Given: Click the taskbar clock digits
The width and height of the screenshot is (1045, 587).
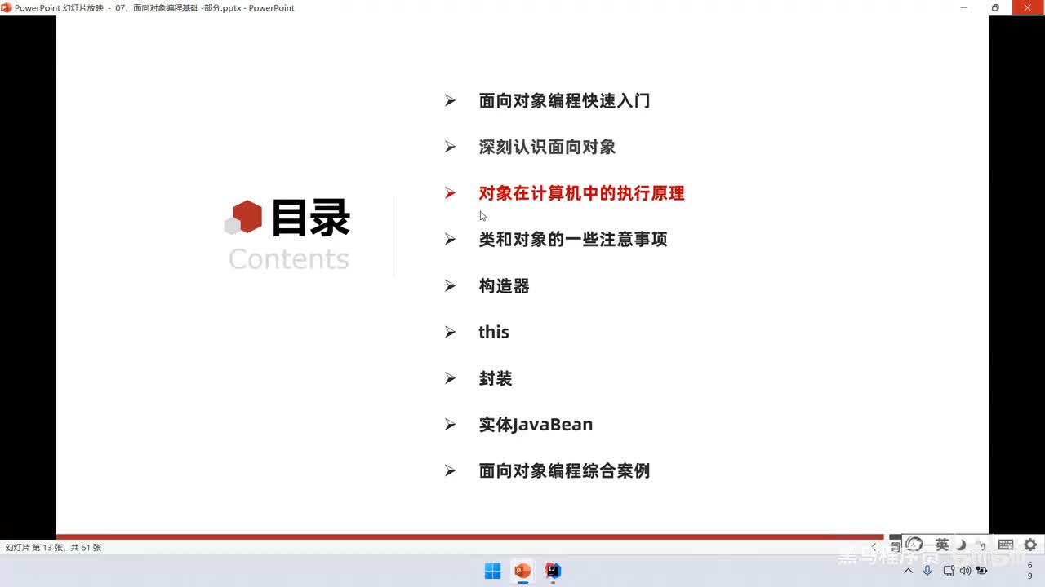Looking at the screenshot, I should [1029, 571].
